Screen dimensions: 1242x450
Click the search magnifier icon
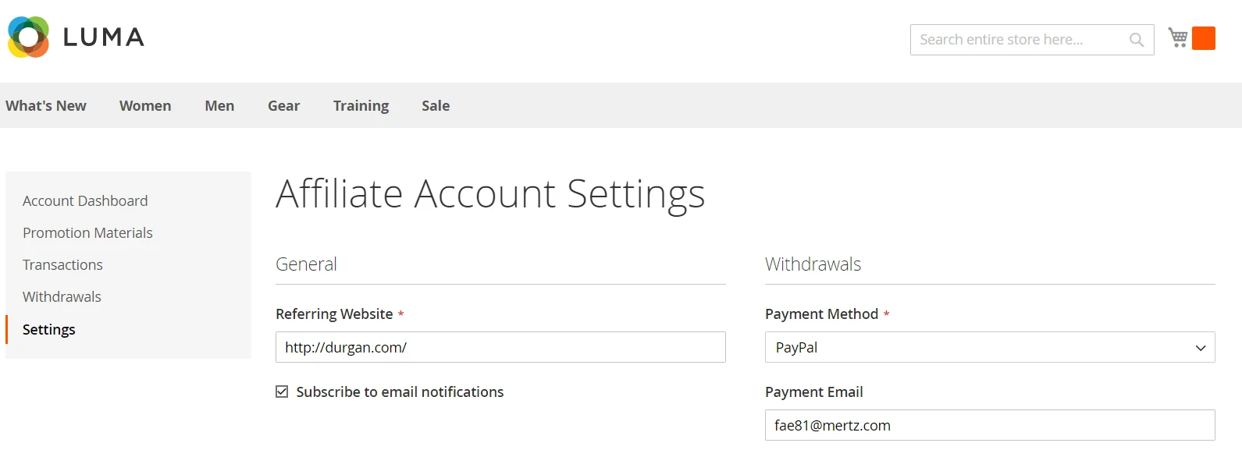(1136, 39)
